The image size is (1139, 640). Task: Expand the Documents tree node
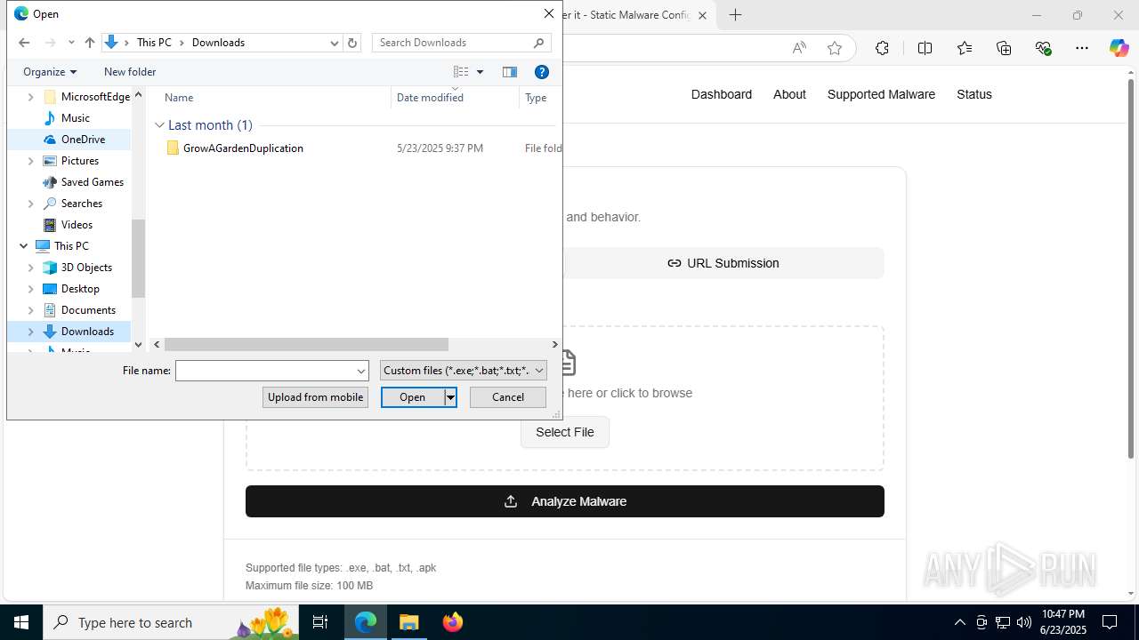(x=30, y=310)
